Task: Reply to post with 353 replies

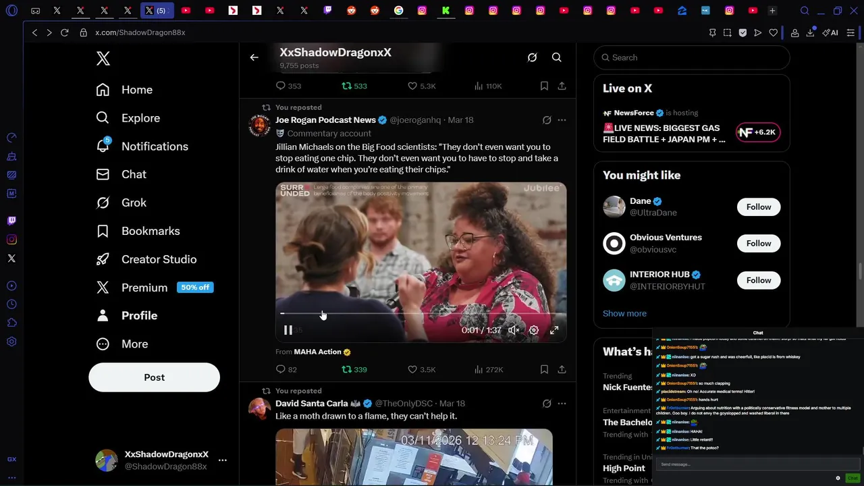Action: coord(288,86)
